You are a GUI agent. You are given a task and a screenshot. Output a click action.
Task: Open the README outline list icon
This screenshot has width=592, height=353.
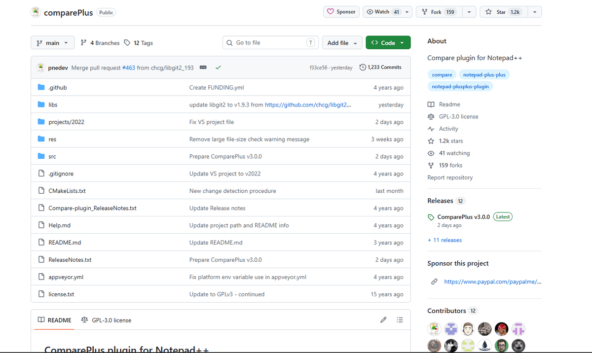click(400, 320)
